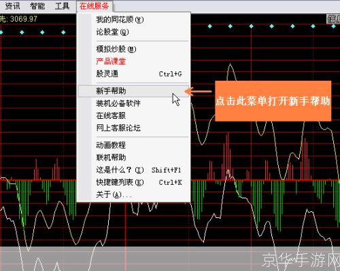
Task: Choose 动画教程 menu item
Action: pyautogui.click(x=134, y=145)
